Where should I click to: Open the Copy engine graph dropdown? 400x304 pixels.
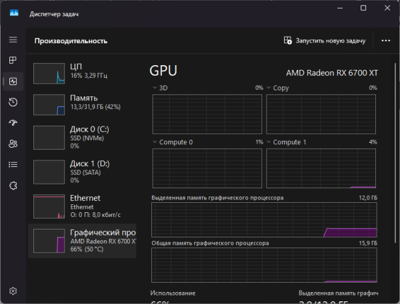coord(270,88)
